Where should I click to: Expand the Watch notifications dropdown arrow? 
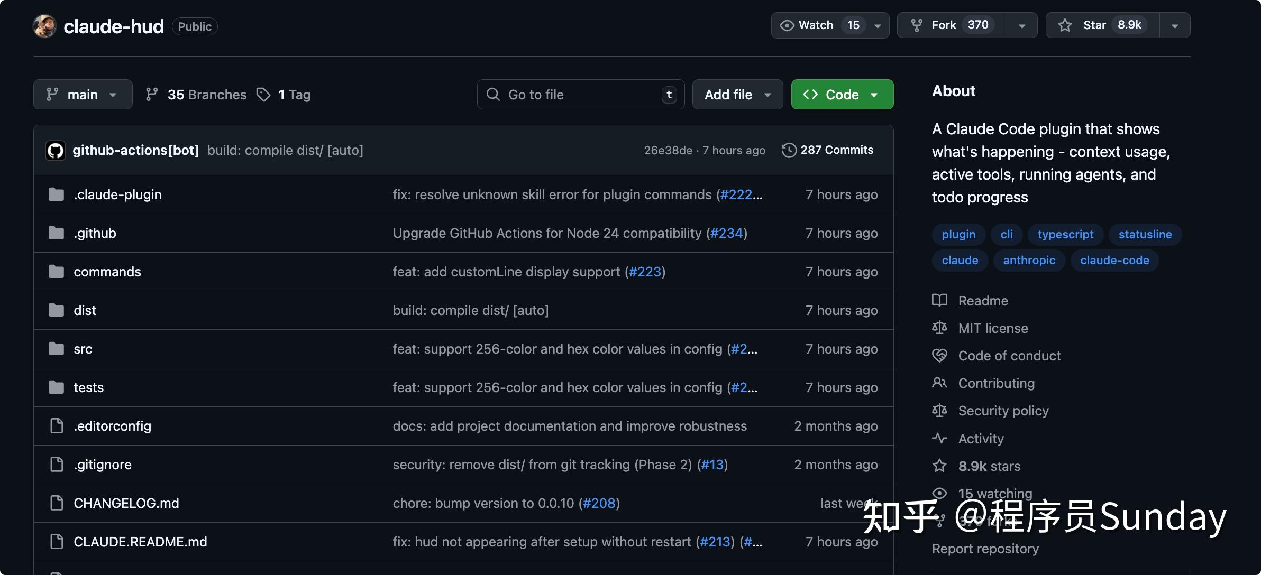[878, 25]
